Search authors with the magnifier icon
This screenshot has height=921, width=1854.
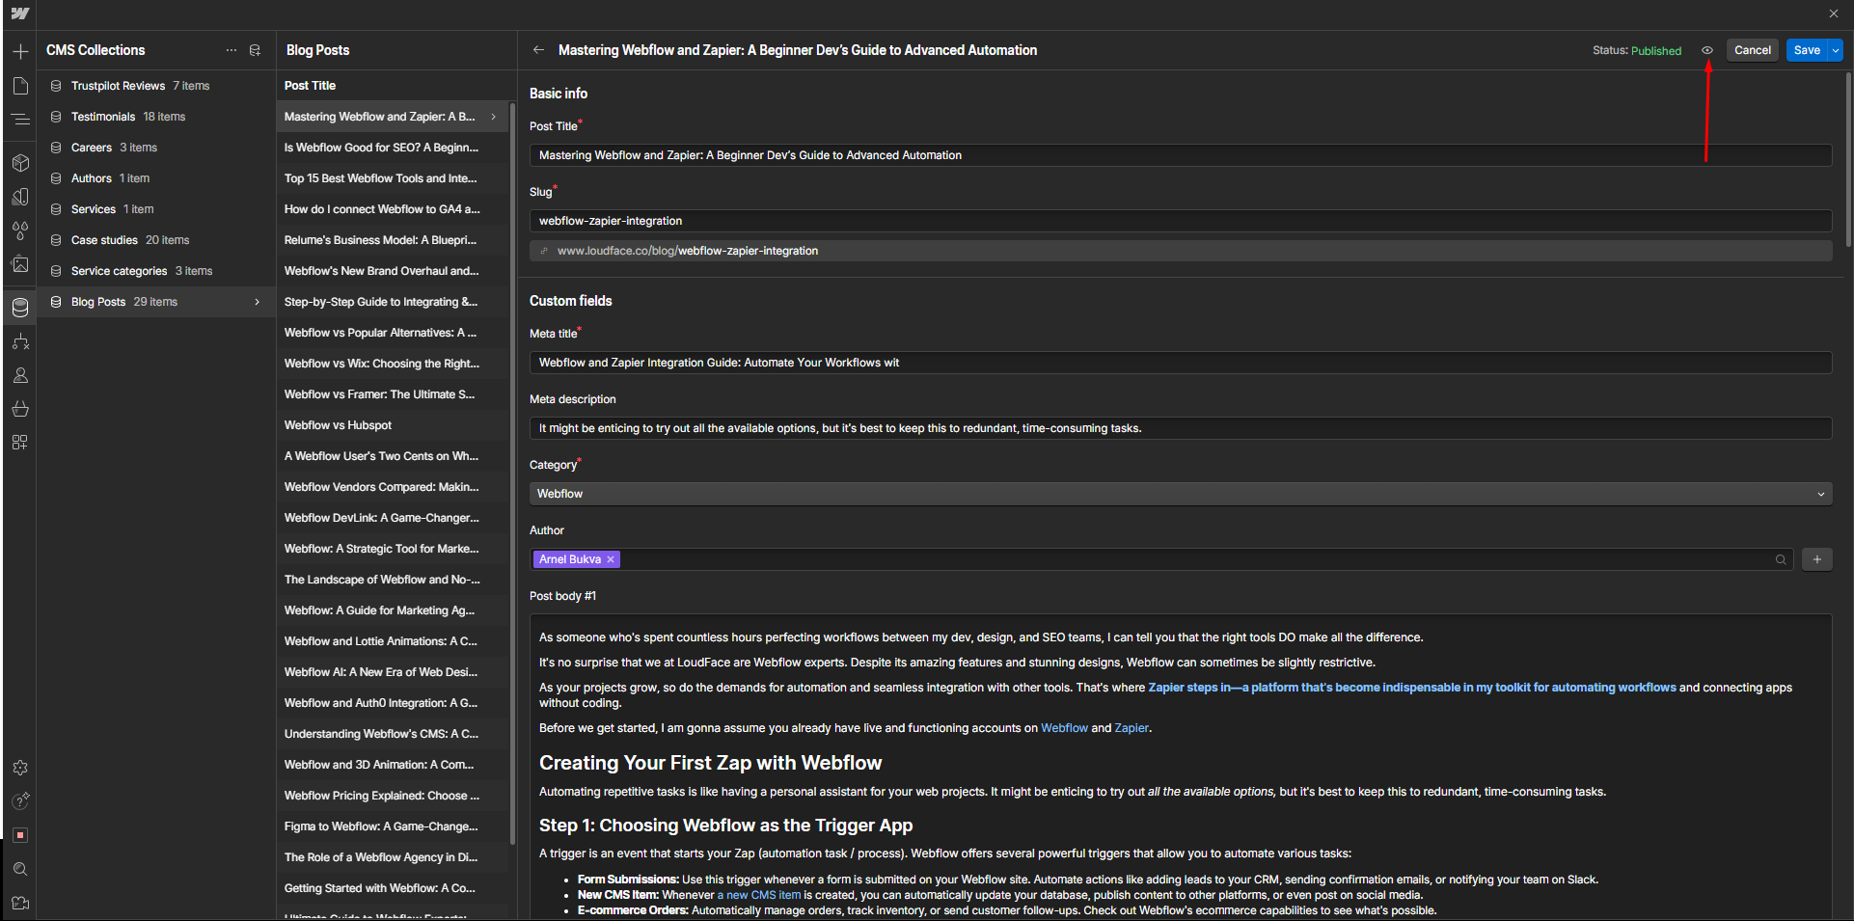click(1781, 559)
